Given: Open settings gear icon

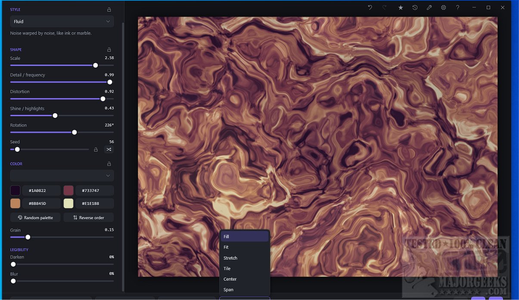Looking at the screenshot, I should (443, 7).
